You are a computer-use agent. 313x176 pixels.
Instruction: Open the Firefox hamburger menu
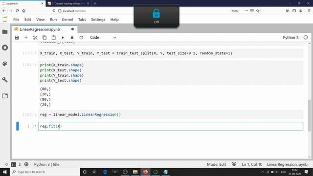pyautogui.click(x=309, y=11)
